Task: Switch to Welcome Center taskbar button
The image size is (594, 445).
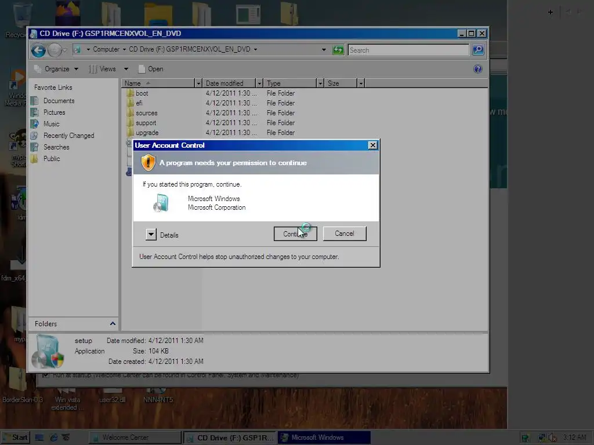Action: 135,437
